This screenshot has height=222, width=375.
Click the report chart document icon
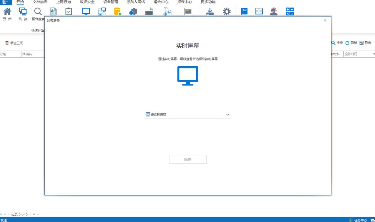[x=53, y=11]
